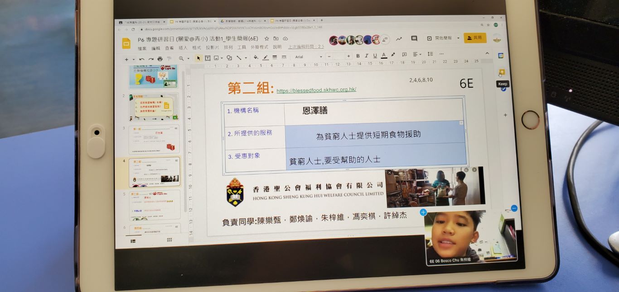Open line spacing options

430,54
